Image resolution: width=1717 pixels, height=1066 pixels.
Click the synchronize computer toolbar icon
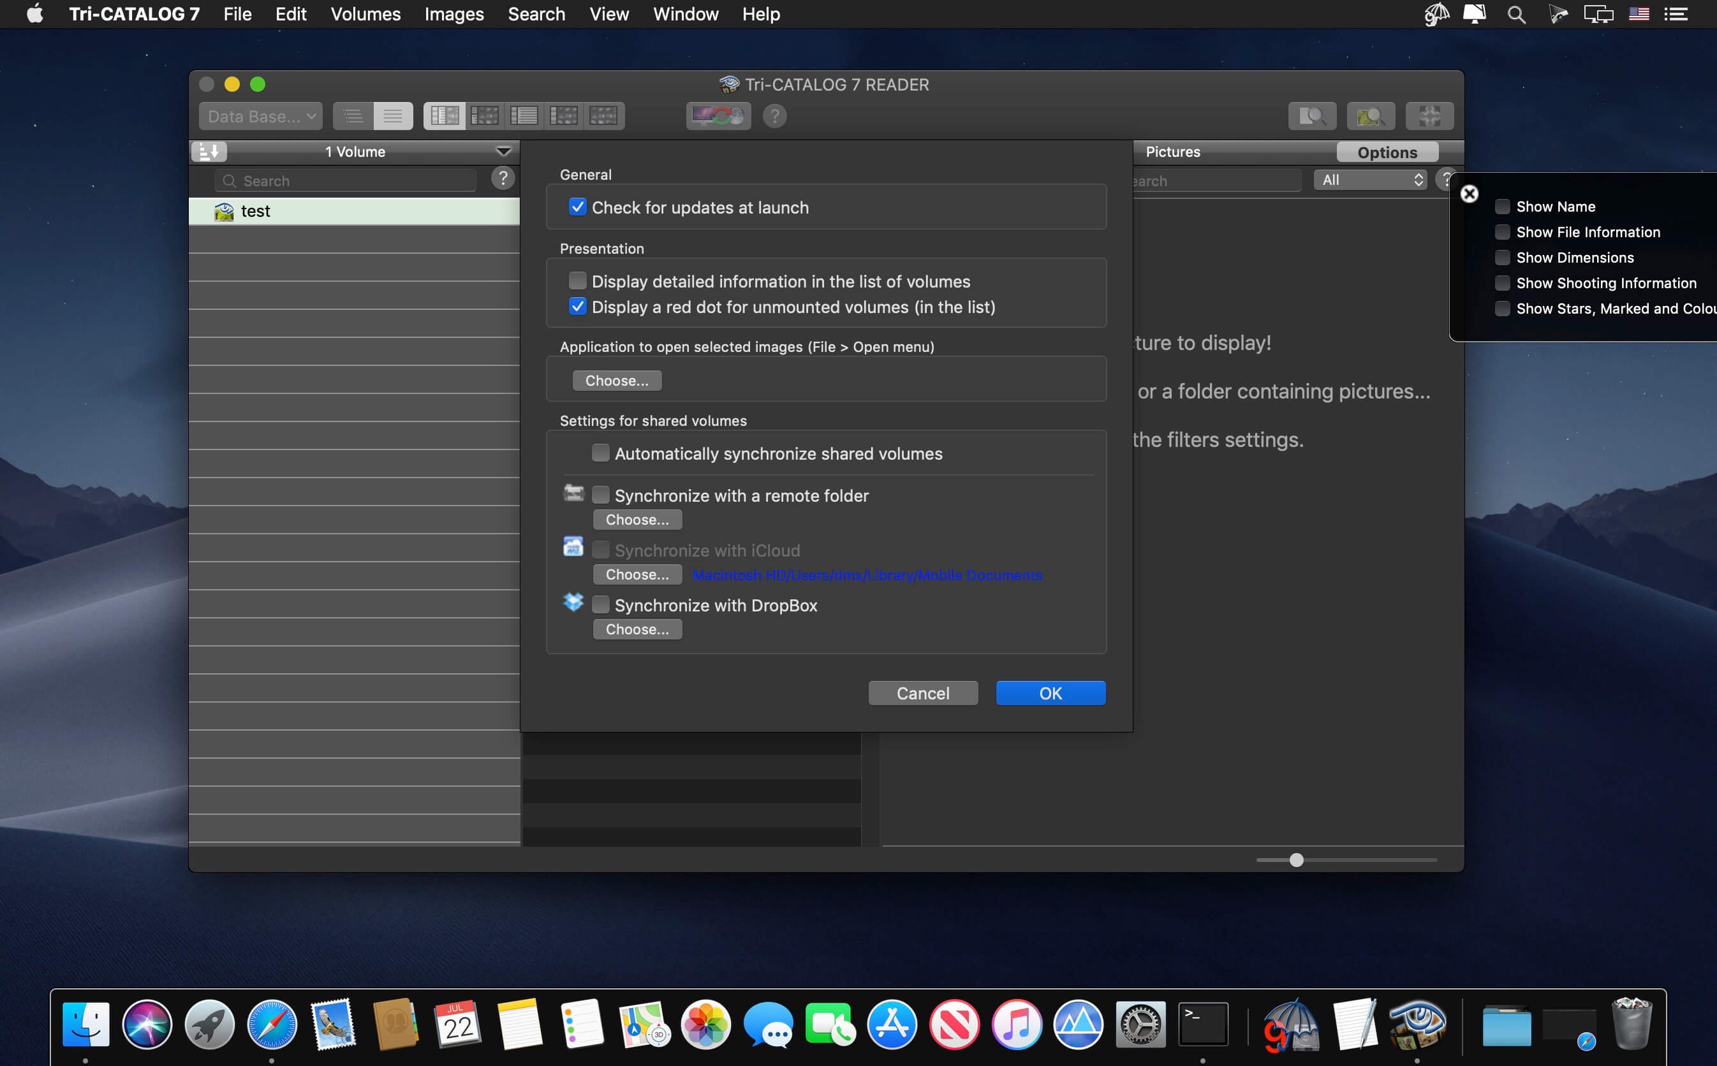(718, 115)
